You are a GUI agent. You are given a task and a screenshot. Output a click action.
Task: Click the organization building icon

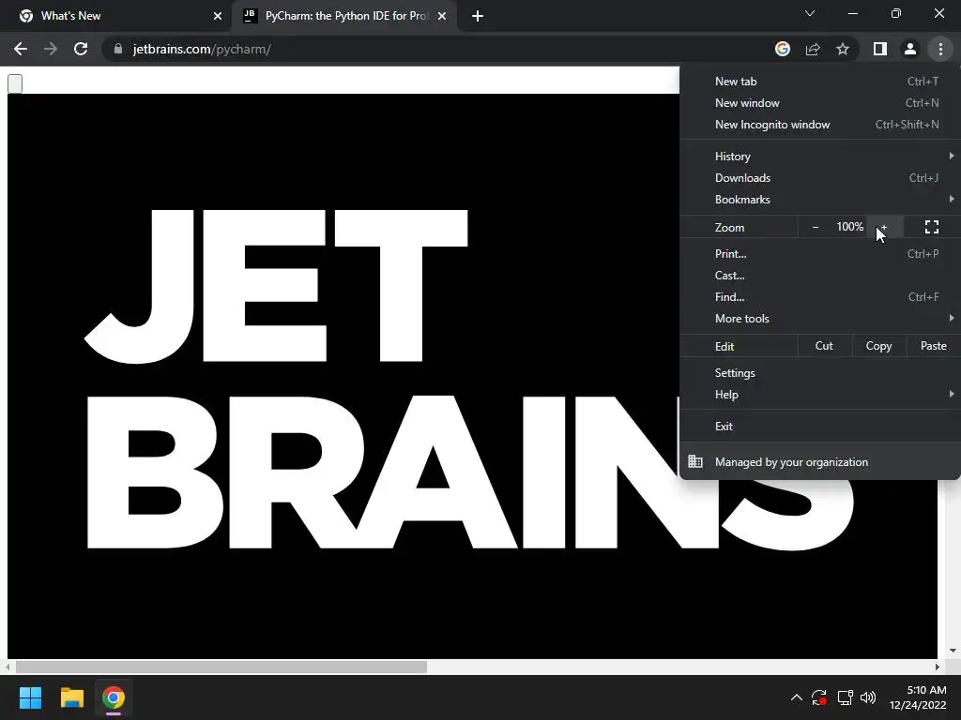[x=695, y=461]
